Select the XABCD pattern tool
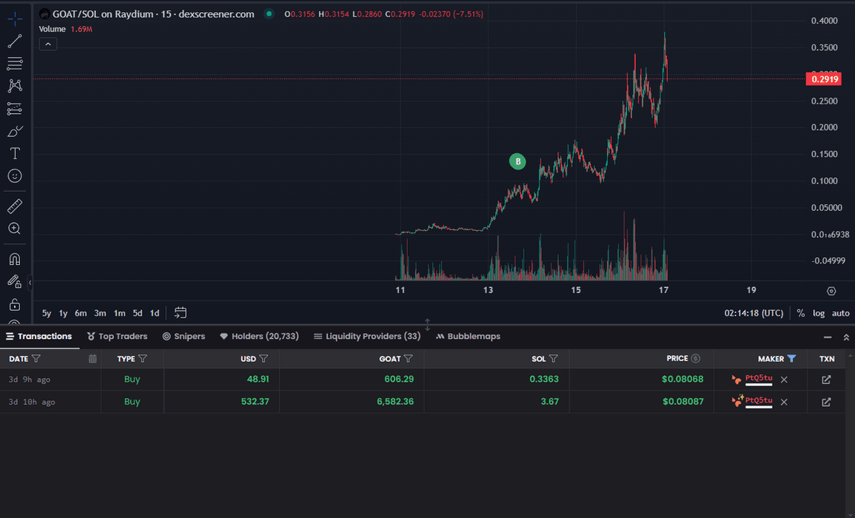The height and width of the screenshot is (518, 855). point(15,86)
